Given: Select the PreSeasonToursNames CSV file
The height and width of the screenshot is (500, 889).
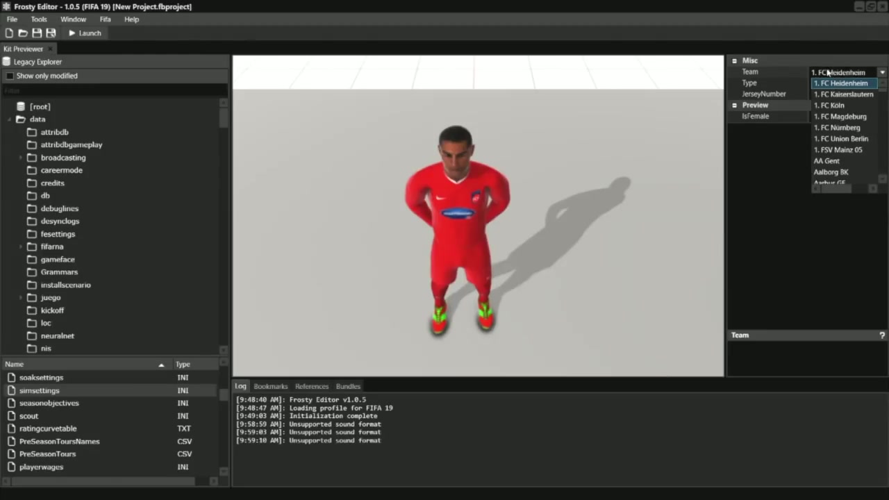Looking at the screenshot, I should 59,442.
